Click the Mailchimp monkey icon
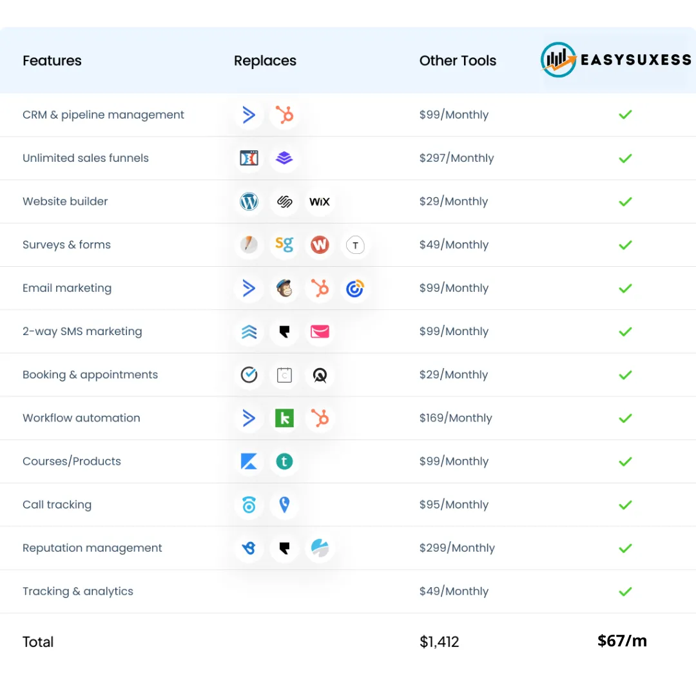Image resolution: width=696 pixels, height=696 pixels. (284, 288)
